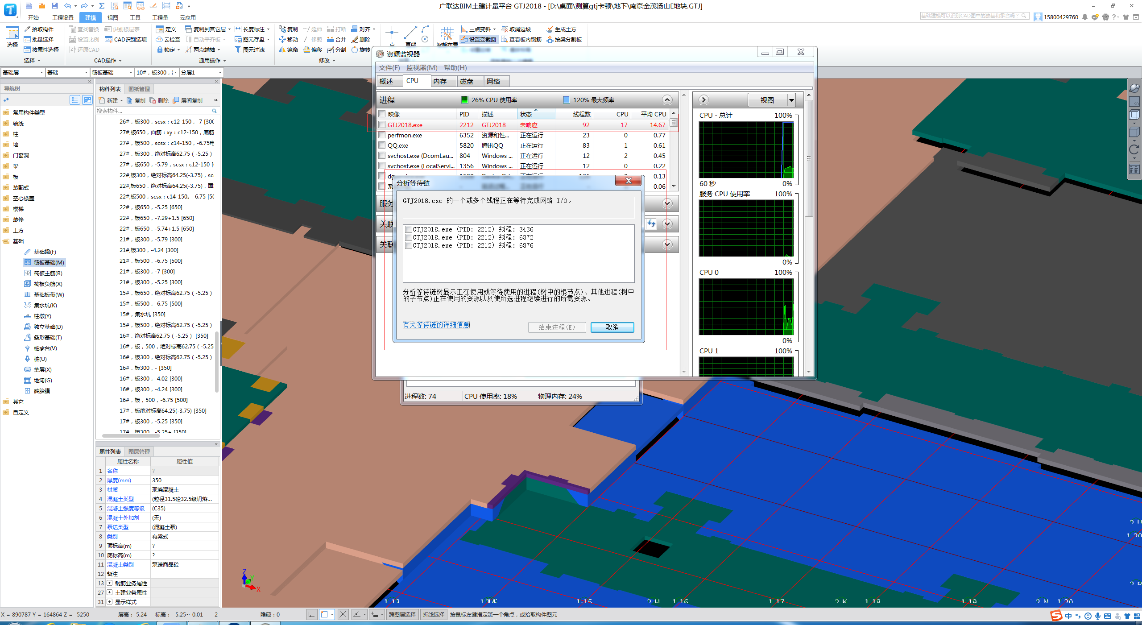Screen dimensions: 1142x625
Task: Select the 合并 merge tool
Action: [x=336, y=39]
